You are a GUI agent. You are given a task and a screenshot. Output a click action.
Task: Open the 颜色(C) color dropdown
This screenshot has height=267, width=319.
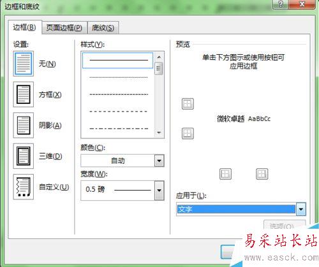159,161
